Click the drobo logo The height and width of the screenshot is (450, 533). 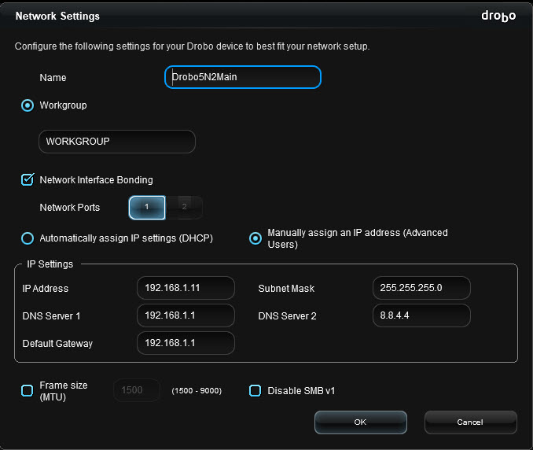tap(498, 16)
